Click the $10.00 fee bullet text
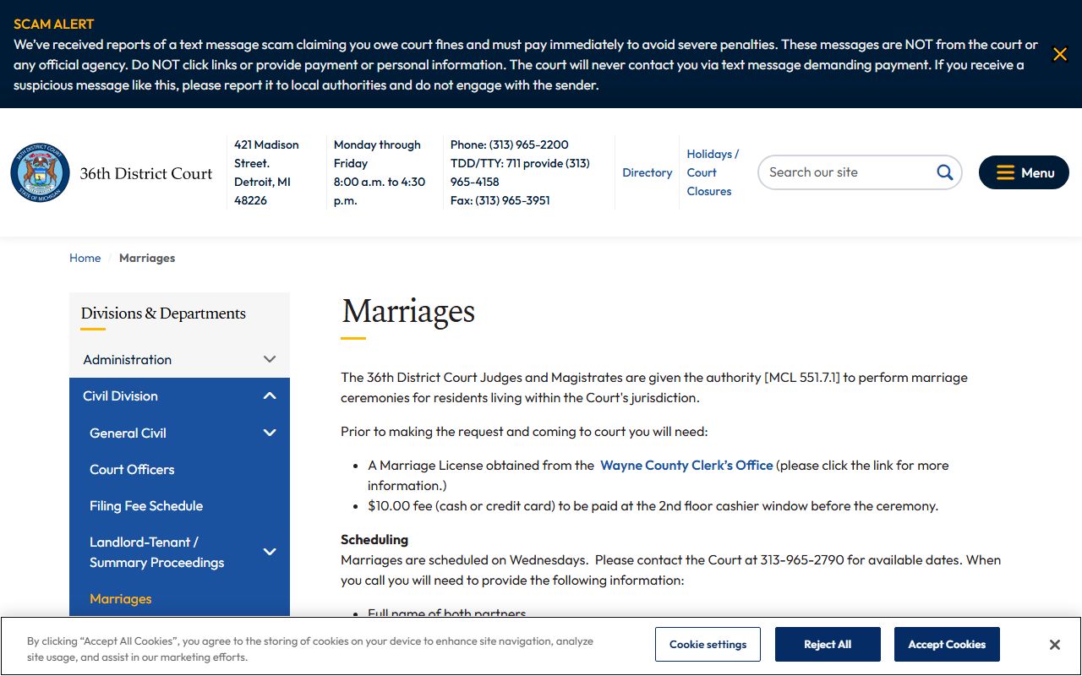Screen dimensions: 1082x676 [x=653, y=506]
